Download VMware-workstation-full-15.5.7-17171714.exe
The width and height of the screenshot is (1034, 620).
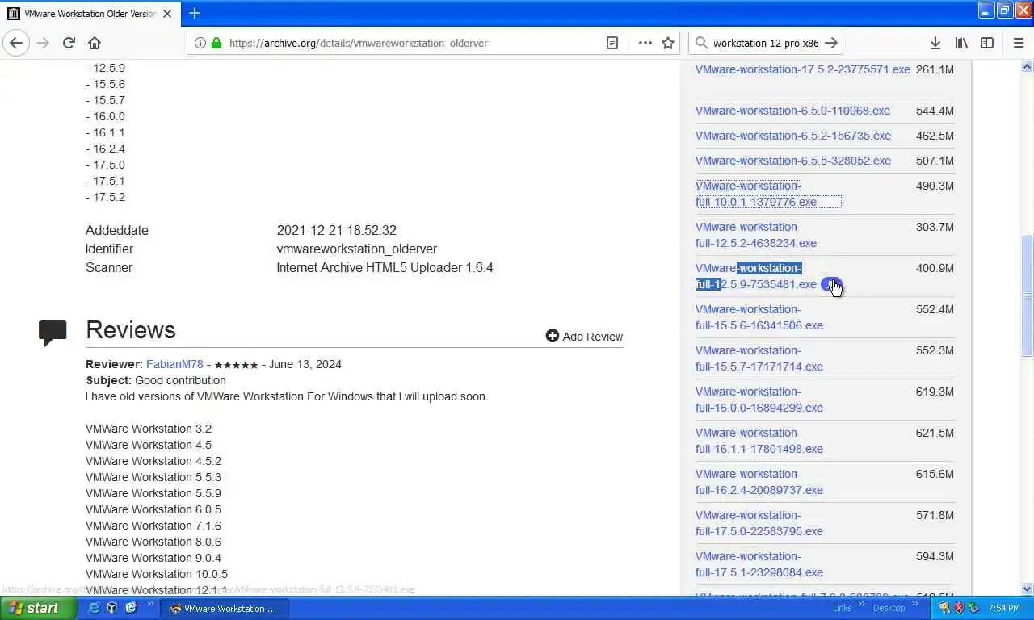click(x=759, y=358)
